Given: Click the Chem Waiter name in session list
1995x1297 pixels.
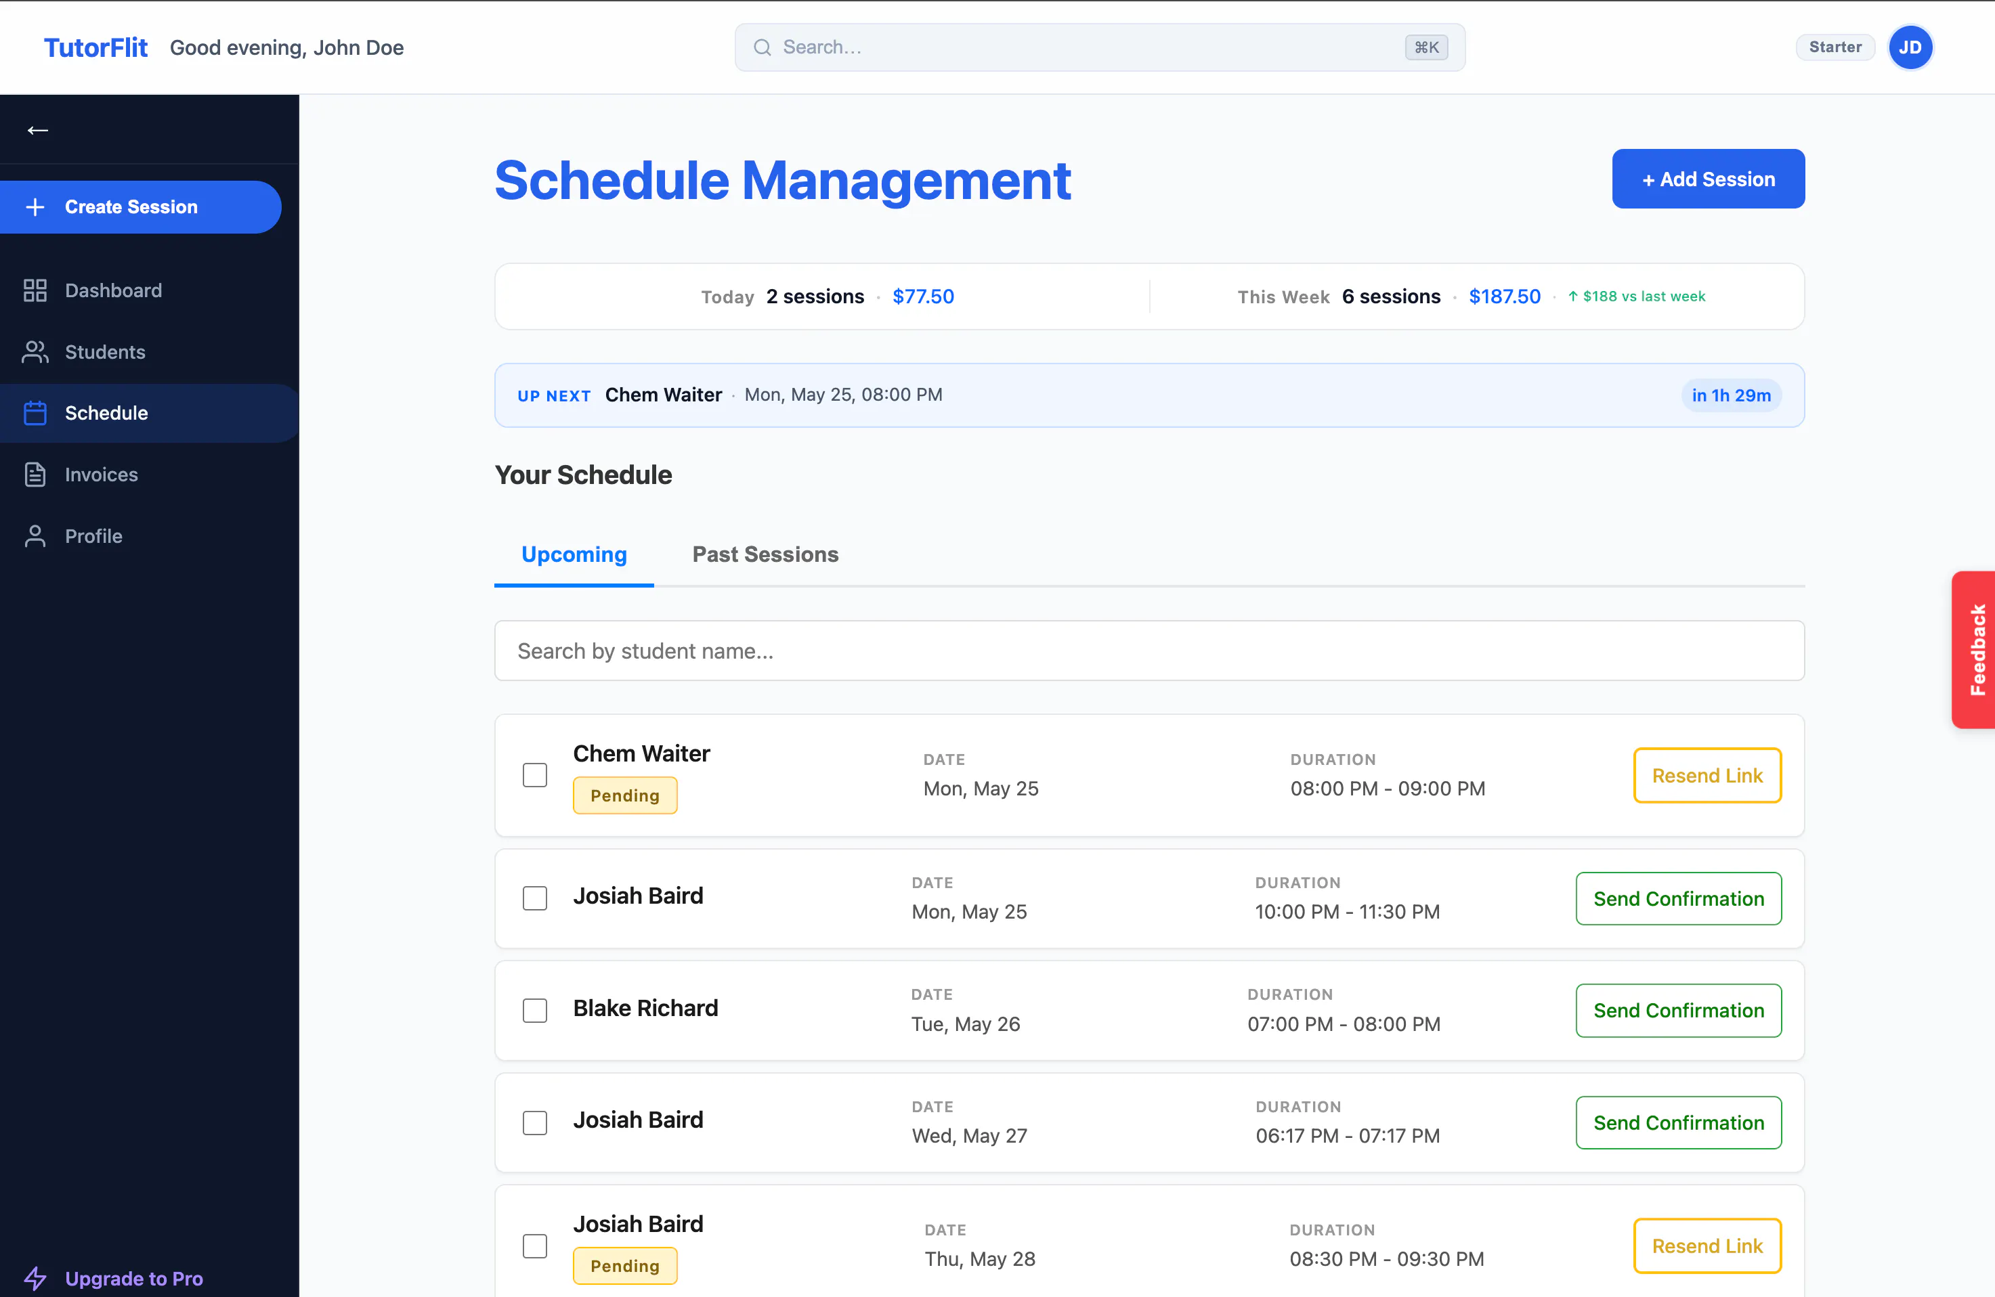Looking at the screenshot, I should 641,753.
